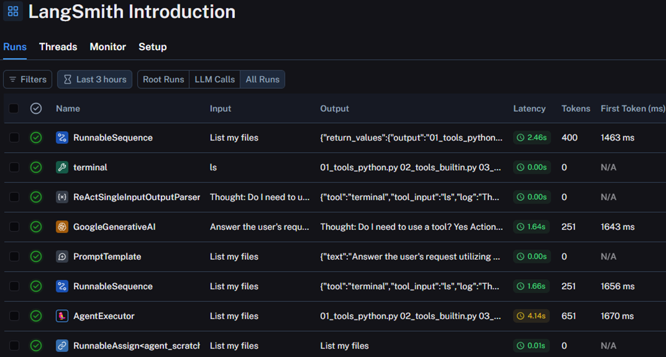Click the LangSmith project grid icon
The image size is (666, 357).
(13, 12)
